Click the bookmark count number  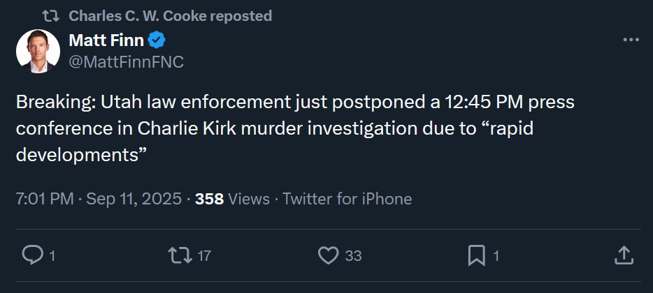496,256
